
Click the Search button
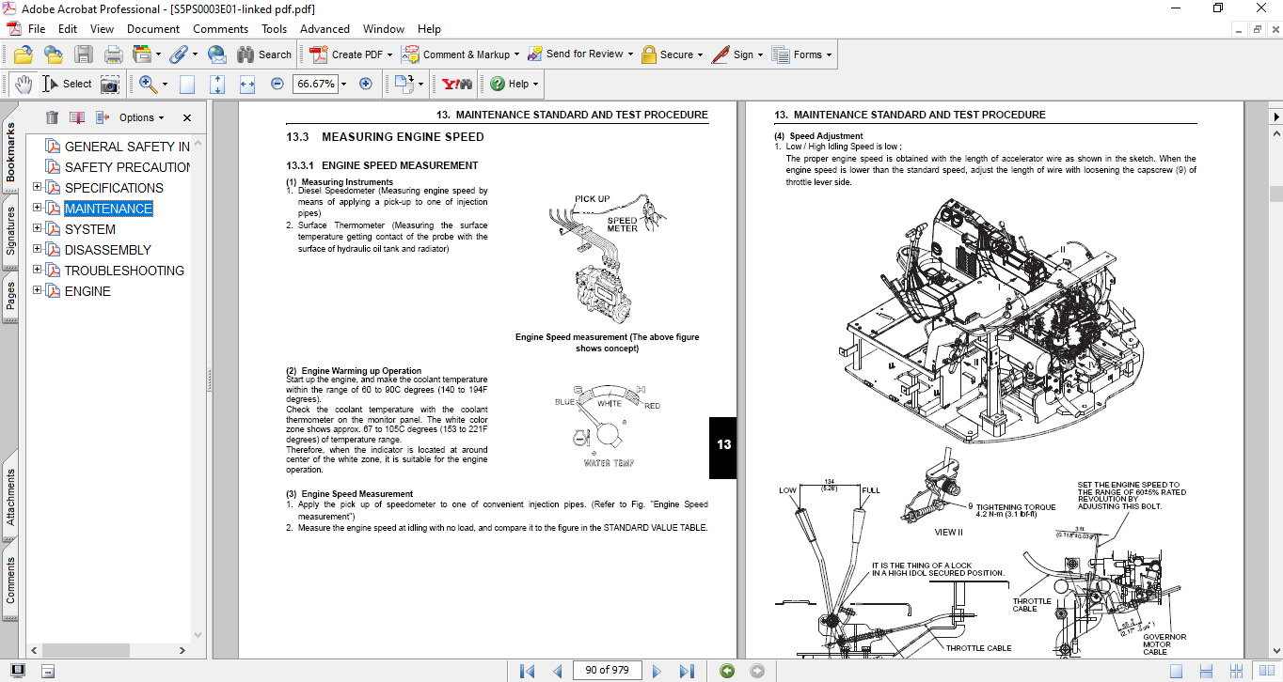click(263, 54)
